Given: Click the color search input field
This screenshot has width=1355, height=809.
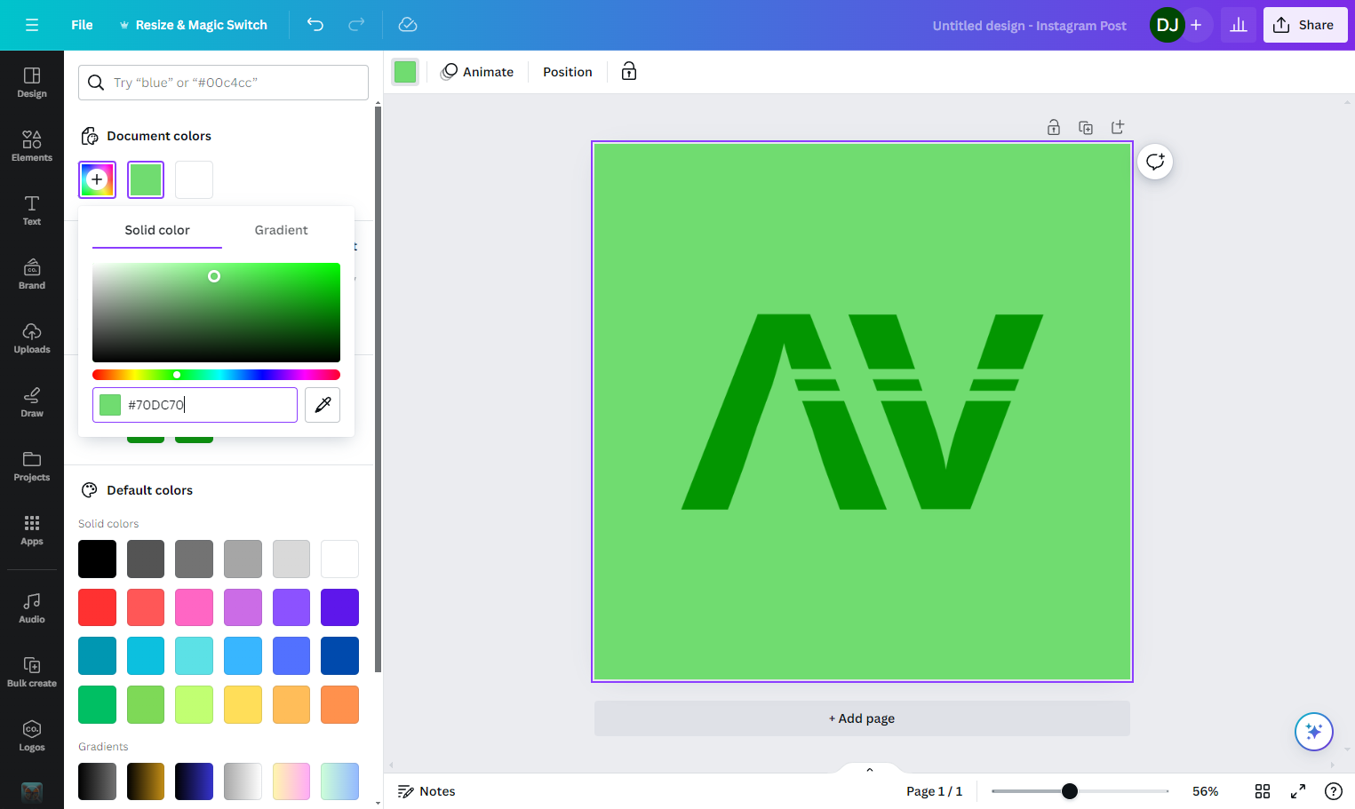Looking at the screenshot, I should (223, 83).
